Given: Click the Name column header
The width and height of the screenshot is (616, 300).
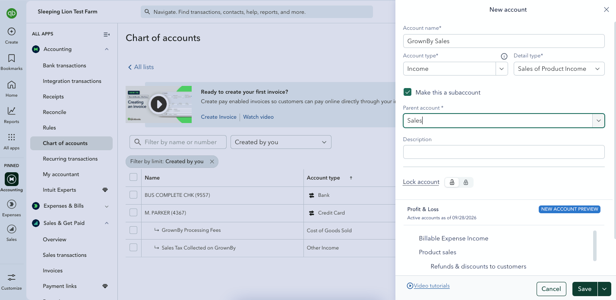Looking at the screenshot, I should [x=152, y=178].
